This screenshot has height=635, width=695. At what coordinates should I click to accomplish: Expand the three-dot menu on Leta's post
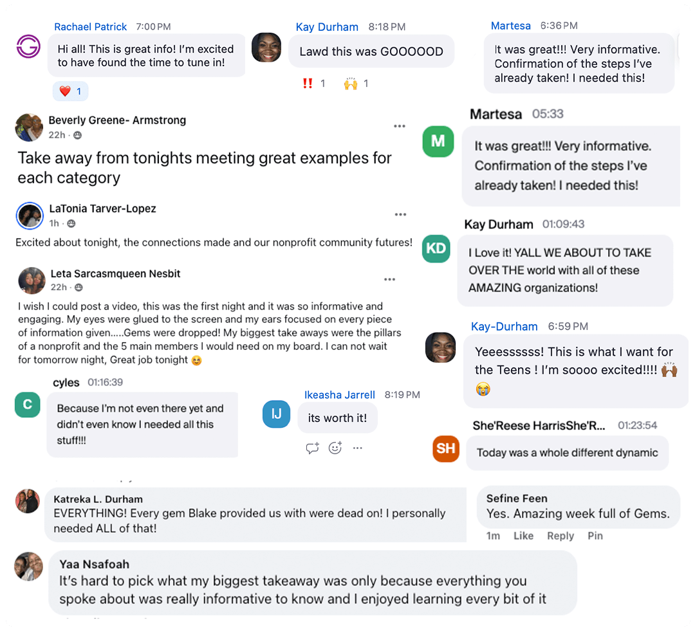click(x=389, y=279)
